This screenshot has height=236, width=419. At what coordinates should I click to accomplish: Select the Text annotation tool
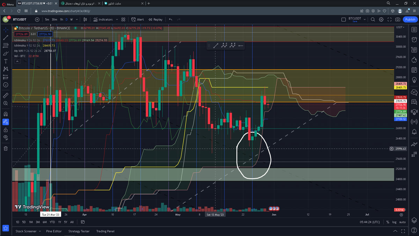tap(6, 61)
